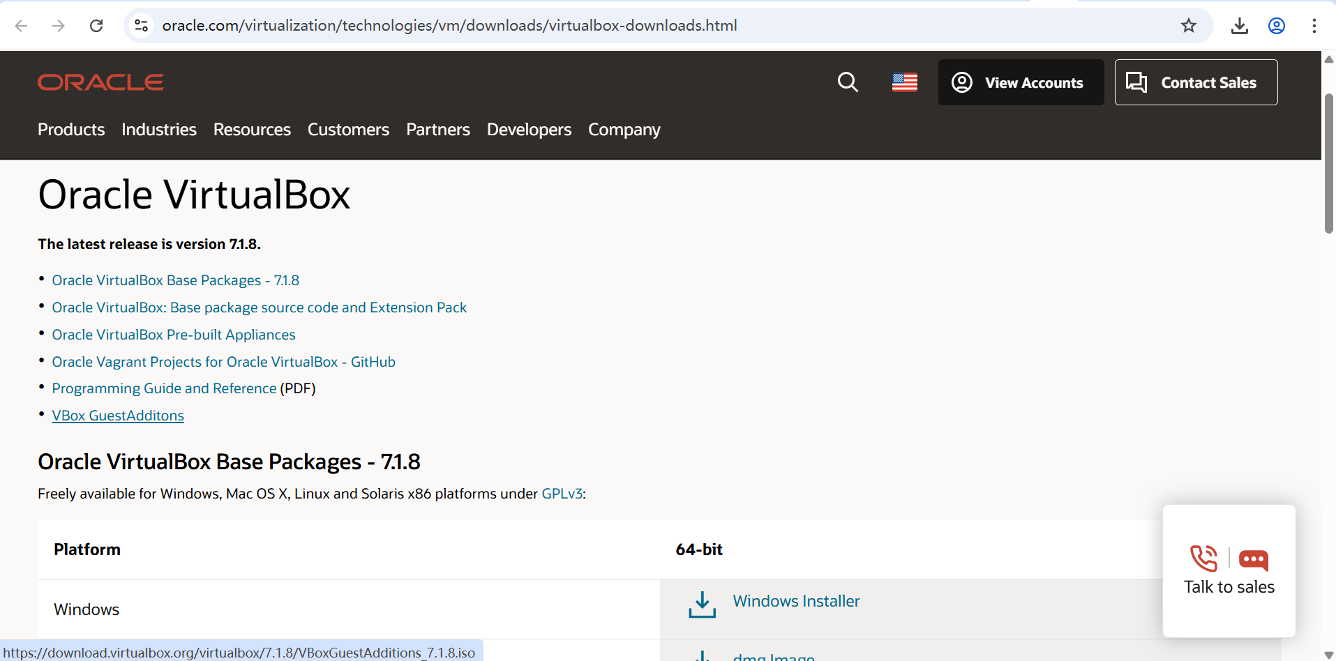The width and height of the screenshot is (1336, 661).
Task: Click the Oracle logo
Action: point(100,82)
